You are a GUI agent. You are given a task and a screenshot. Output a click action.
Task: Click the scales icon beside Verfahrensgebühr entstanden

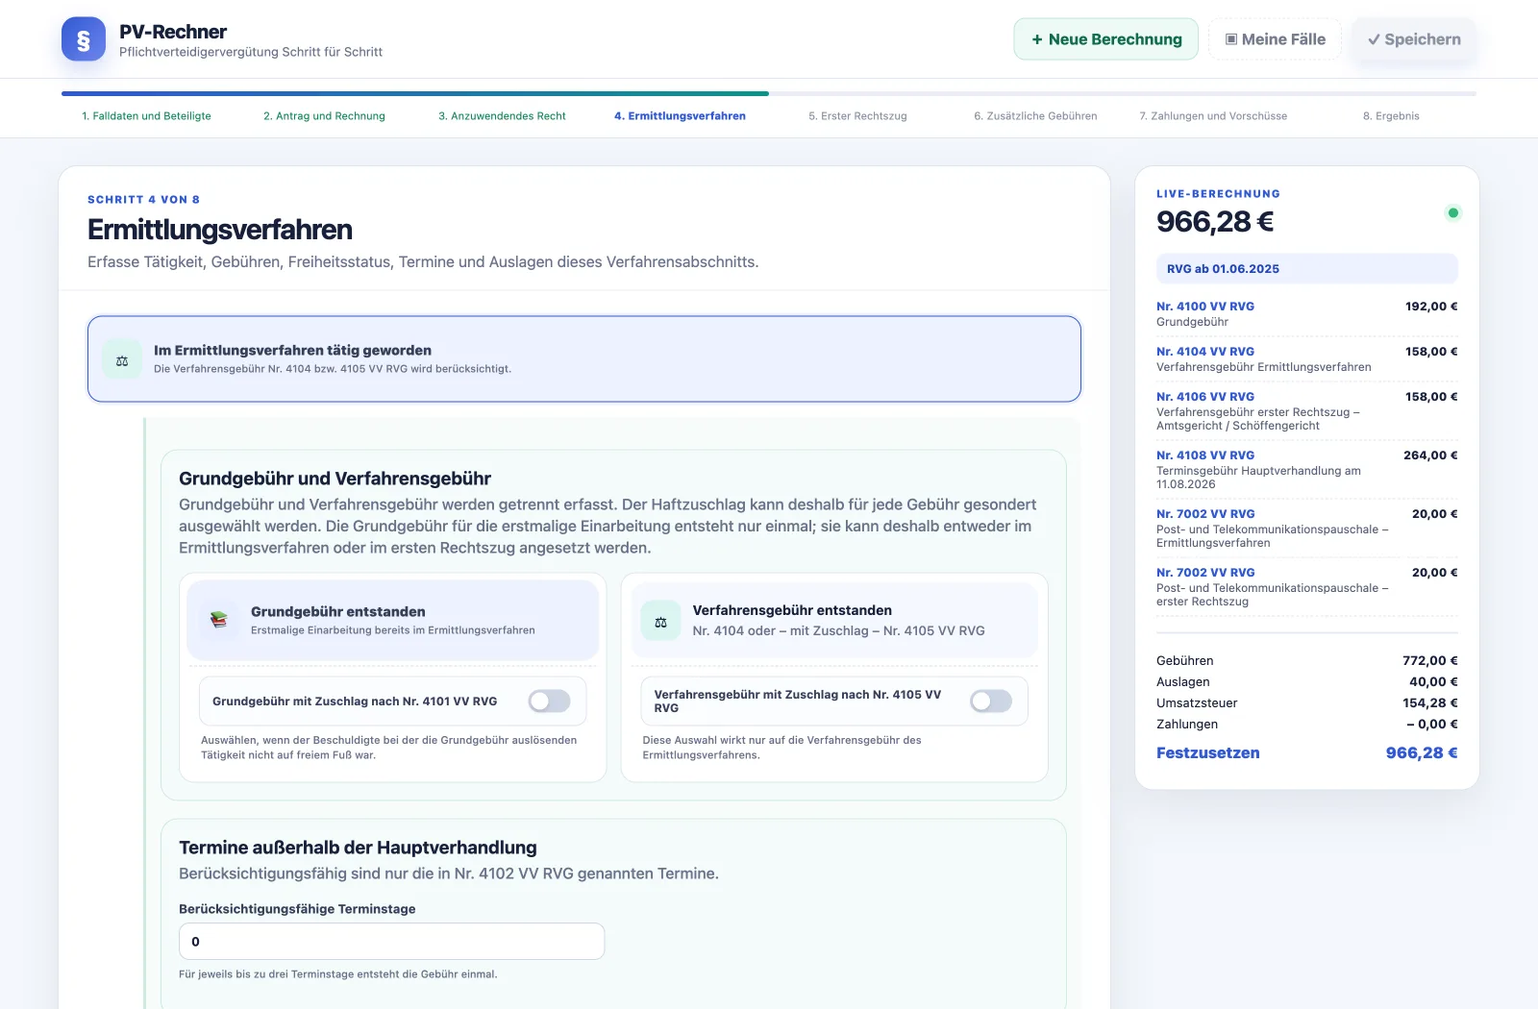tap(660, 622)
